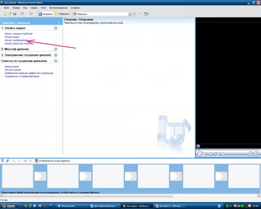Screen dimensions: 261x209
Task: Select the third empty storyboard cell
Action: [108, 176]
